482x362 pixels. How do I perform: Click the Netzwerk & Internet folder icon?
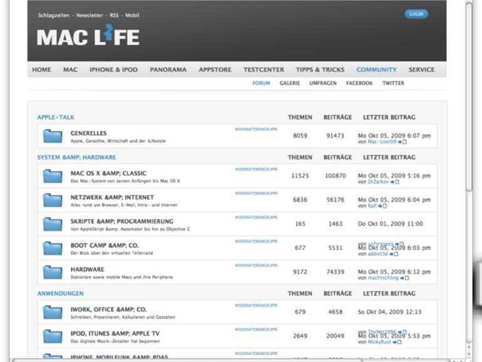(x=53, y=200)
